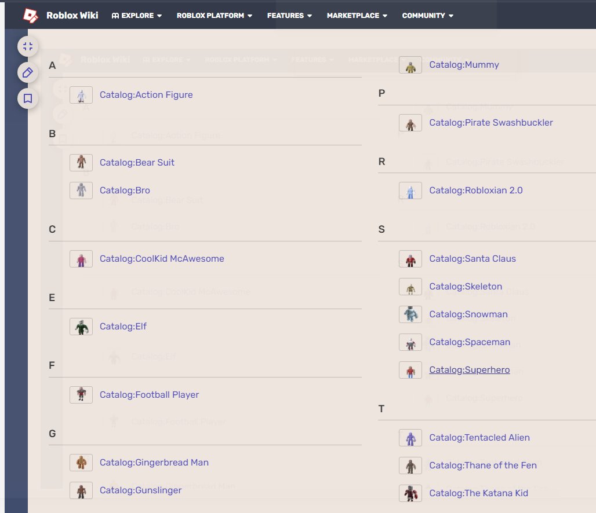Viewport: 596px width, 513px height.
Task: Click the Roblox Wiki logo icon
Action: [30, 16]
